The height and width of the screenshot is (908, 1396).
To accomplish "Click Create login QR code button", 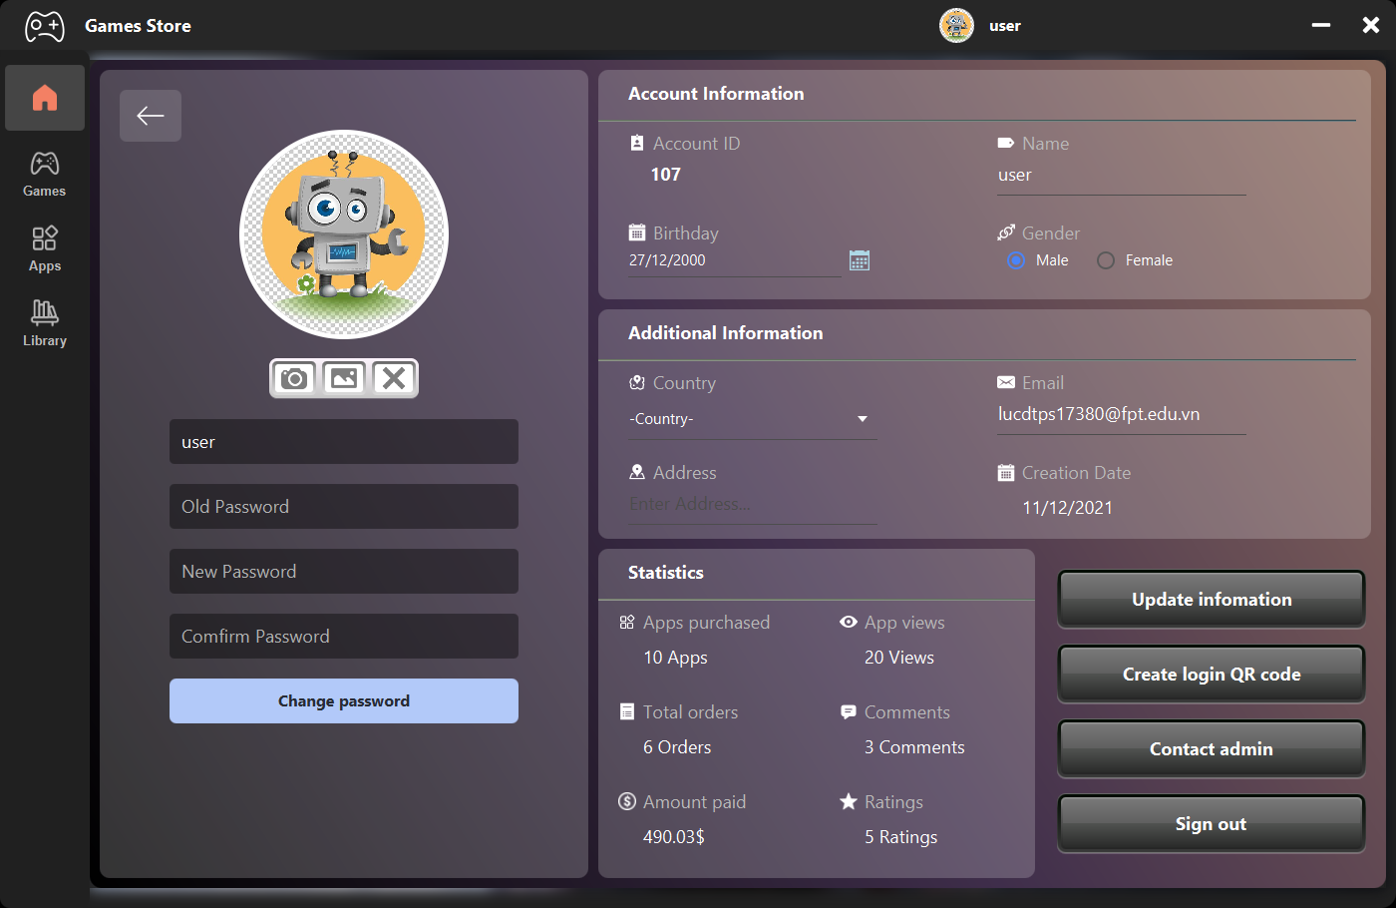I will pyautogui.click(x=1212, y=675).
